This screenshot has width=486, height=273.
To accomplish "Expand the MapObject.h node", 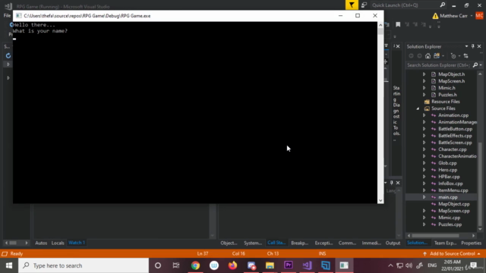I will click(424, 74).
